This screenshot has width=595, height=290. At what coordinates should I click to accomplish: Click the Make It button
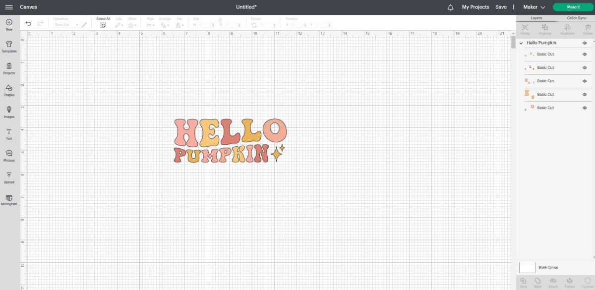coord(573,7)
